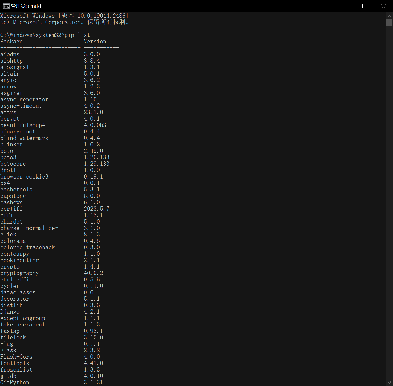Click the cashews package name
This screenshot has height=386, width=393.
tap(12, 202)
